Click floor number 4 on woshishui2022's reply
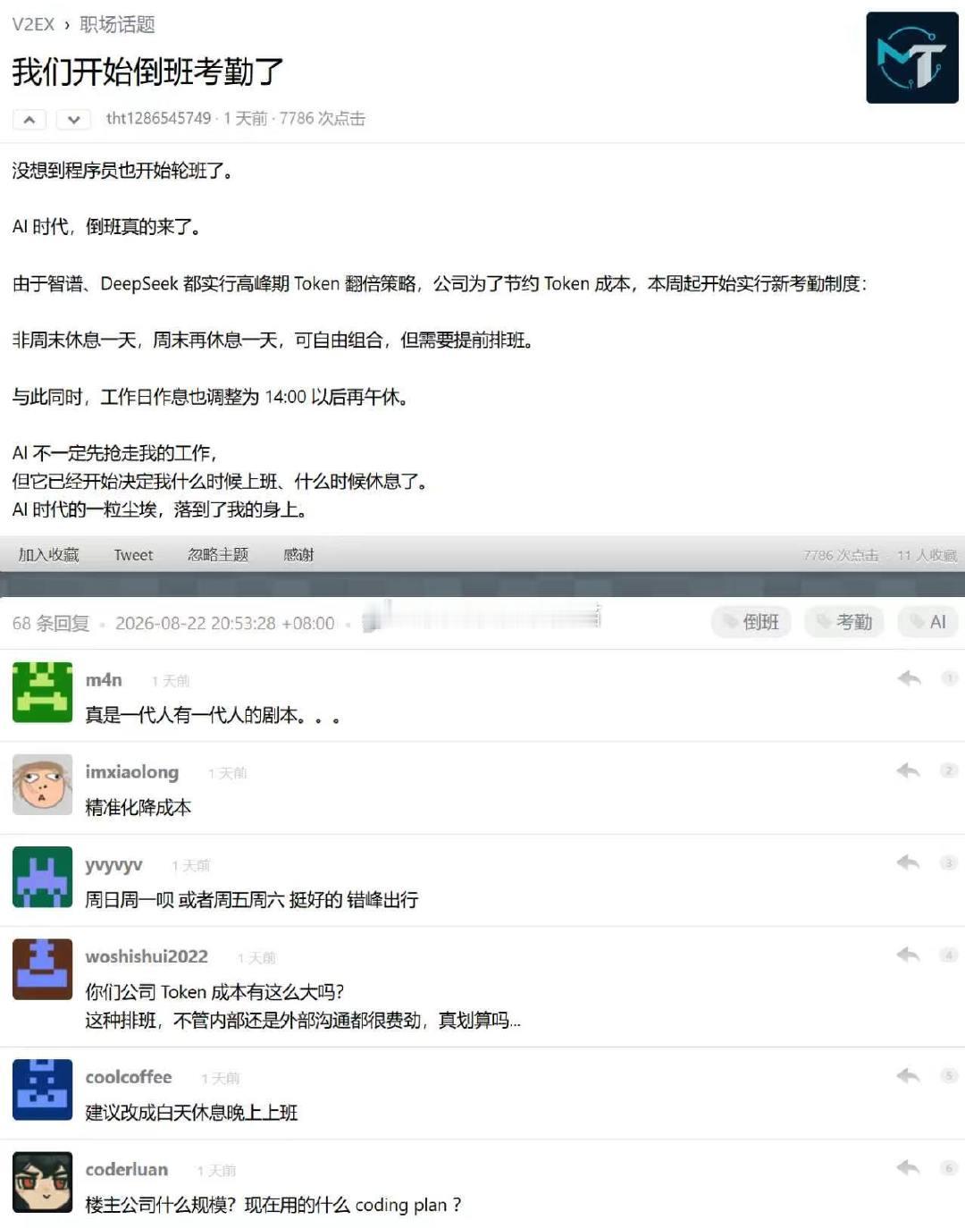 coord(949,955)
